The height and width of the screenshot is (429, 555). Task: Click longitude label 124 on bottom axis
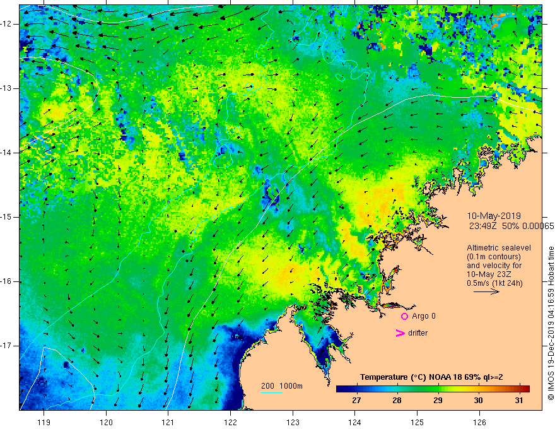pos(355,422)
